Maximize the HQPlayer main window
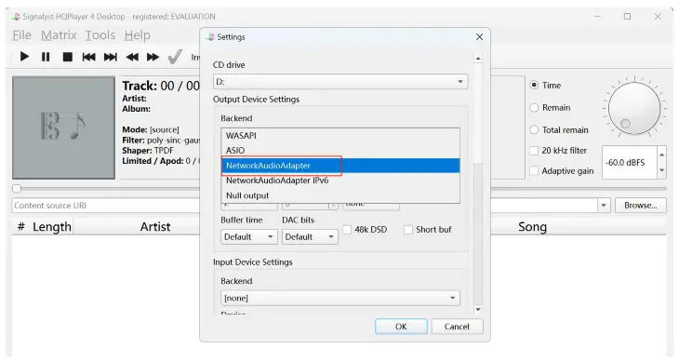The image size is (679, 362). click(627, 17)
